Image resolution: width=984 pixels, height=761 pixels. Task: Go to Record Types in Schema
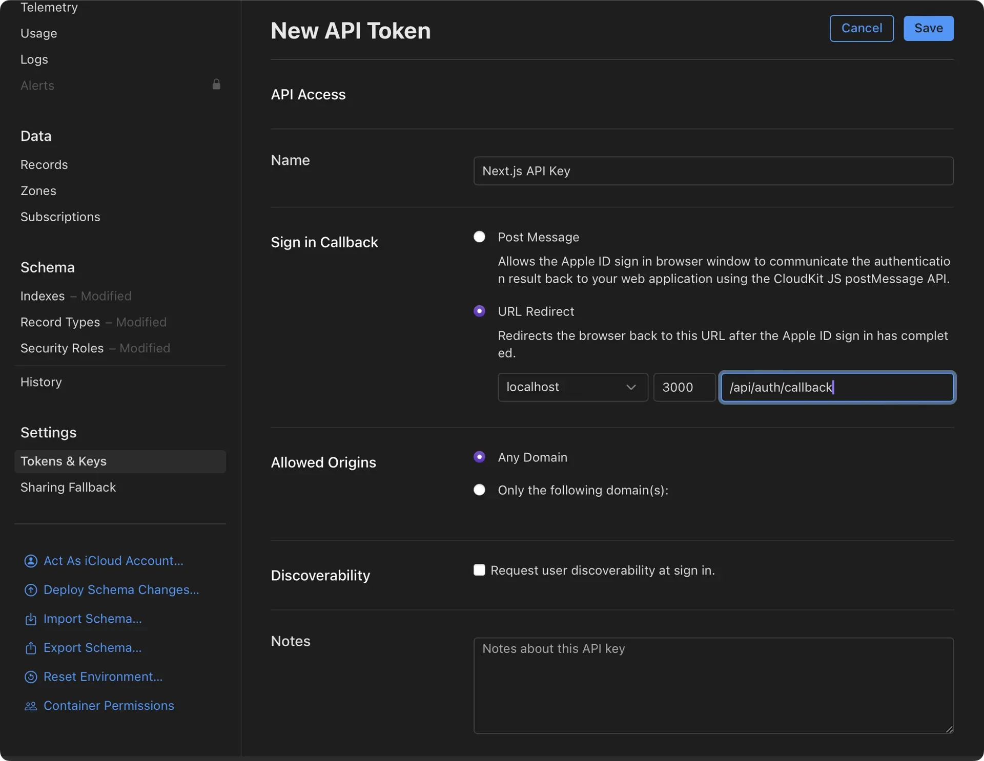[x=60, y=322]
